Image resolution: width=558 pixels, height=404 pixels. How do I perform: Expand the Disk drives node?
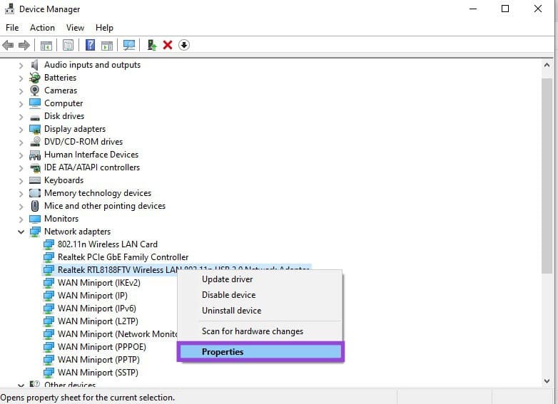(x=21, y=117)
